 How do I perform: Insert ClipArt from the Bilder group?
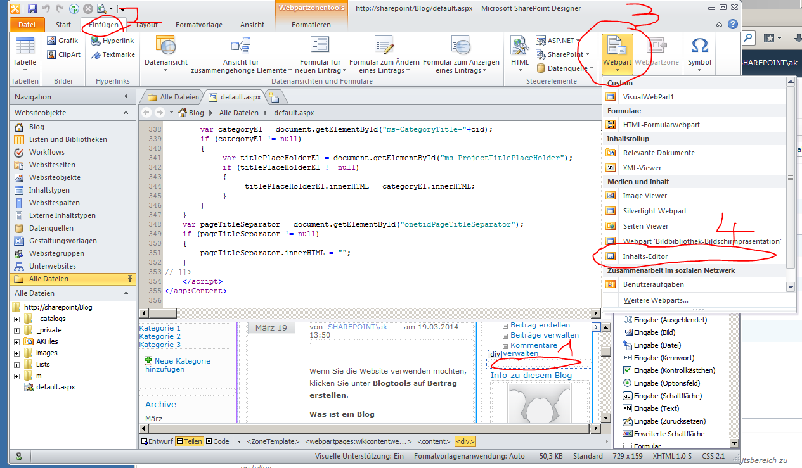coord(64,54)
